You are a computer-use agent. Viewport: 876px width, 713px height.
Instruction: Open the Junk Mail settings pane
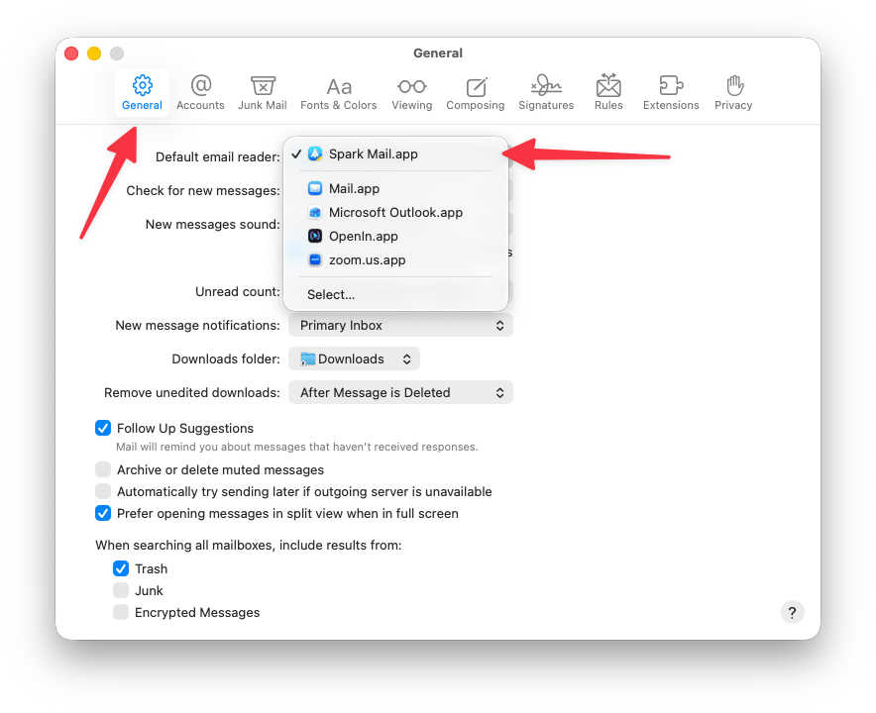coord(262,93)
